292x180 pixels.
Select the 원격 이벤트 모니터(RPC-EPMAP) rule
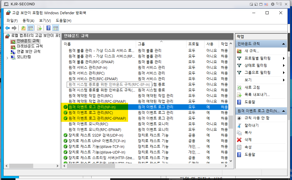tap(95, 130)
